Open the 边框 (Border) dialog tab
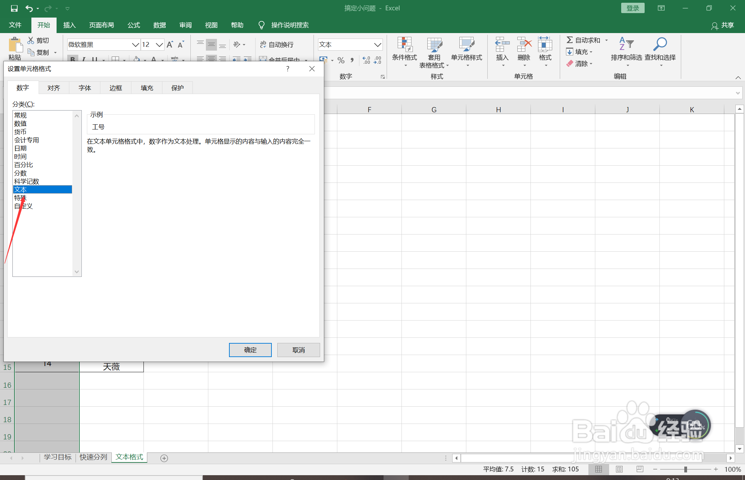Image resolution: width=745 pixels, height=480 pixels. [116, 88]
